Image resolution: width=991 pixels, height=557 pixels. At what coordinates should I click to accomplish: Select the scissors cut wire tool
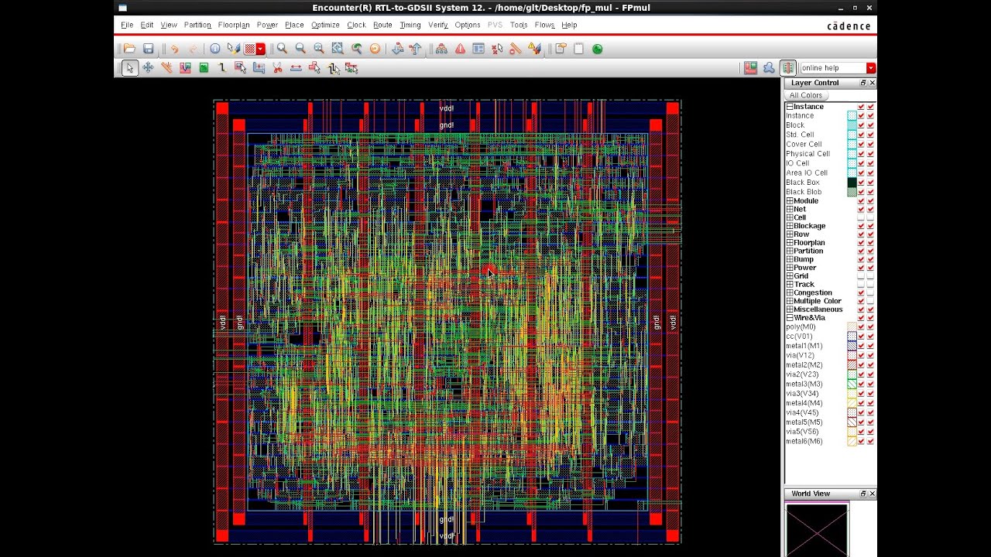(x=277, y=68)
